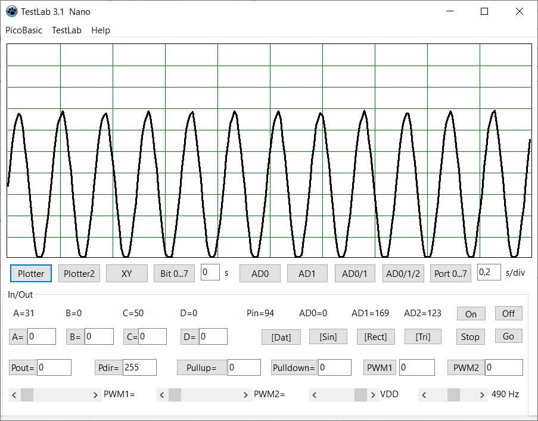
Task: Start the [Sin] waveform generator
Action: click(x=328, y=336)
